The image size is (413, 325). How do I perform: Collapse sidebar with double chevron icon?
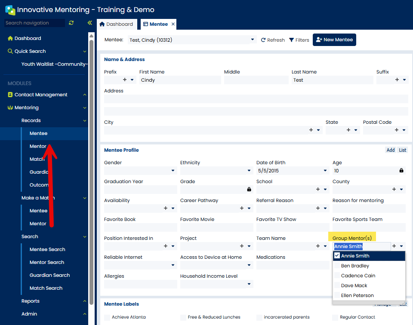tap(90, 23)
